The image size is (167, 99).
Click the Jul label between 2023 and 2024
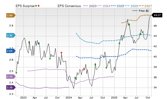tap(46, 97)
